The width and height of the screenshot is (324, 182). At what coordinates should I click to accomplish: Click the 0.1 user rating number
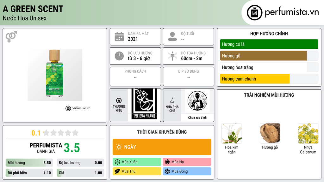[36, 133]
